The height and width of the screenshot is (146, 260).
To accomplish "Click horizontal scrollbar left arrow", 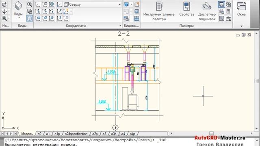I will click(171, 133).
